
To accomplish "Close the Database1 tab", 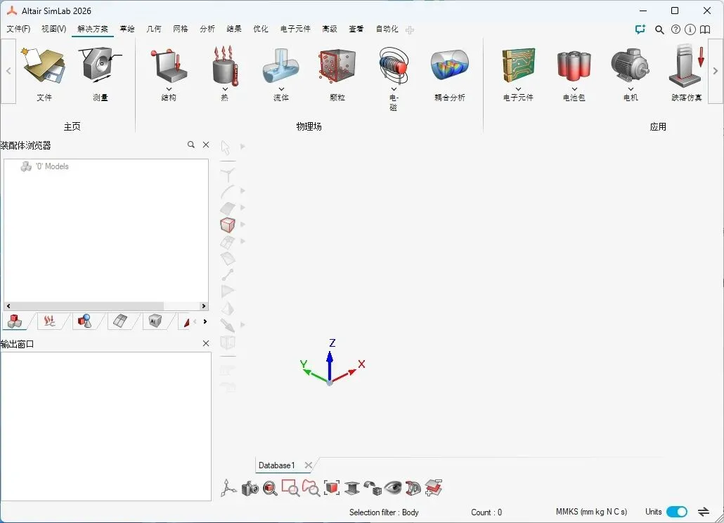I will click(309, 465).
